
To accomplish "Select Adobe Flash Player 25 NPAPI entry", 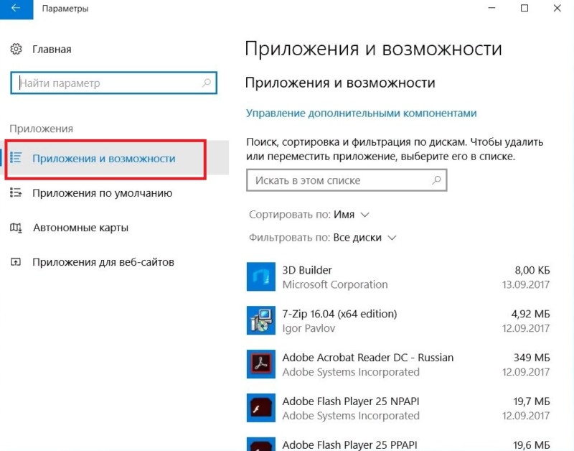I will pos(350,401).
